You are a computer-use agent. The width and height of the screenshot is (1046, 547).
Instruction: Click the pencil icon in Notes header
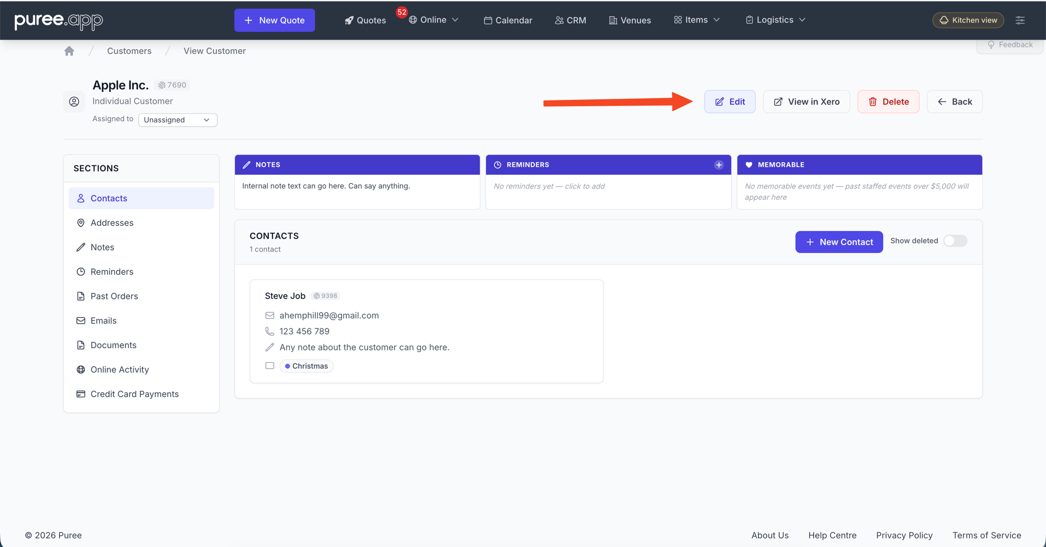(246, 165)
